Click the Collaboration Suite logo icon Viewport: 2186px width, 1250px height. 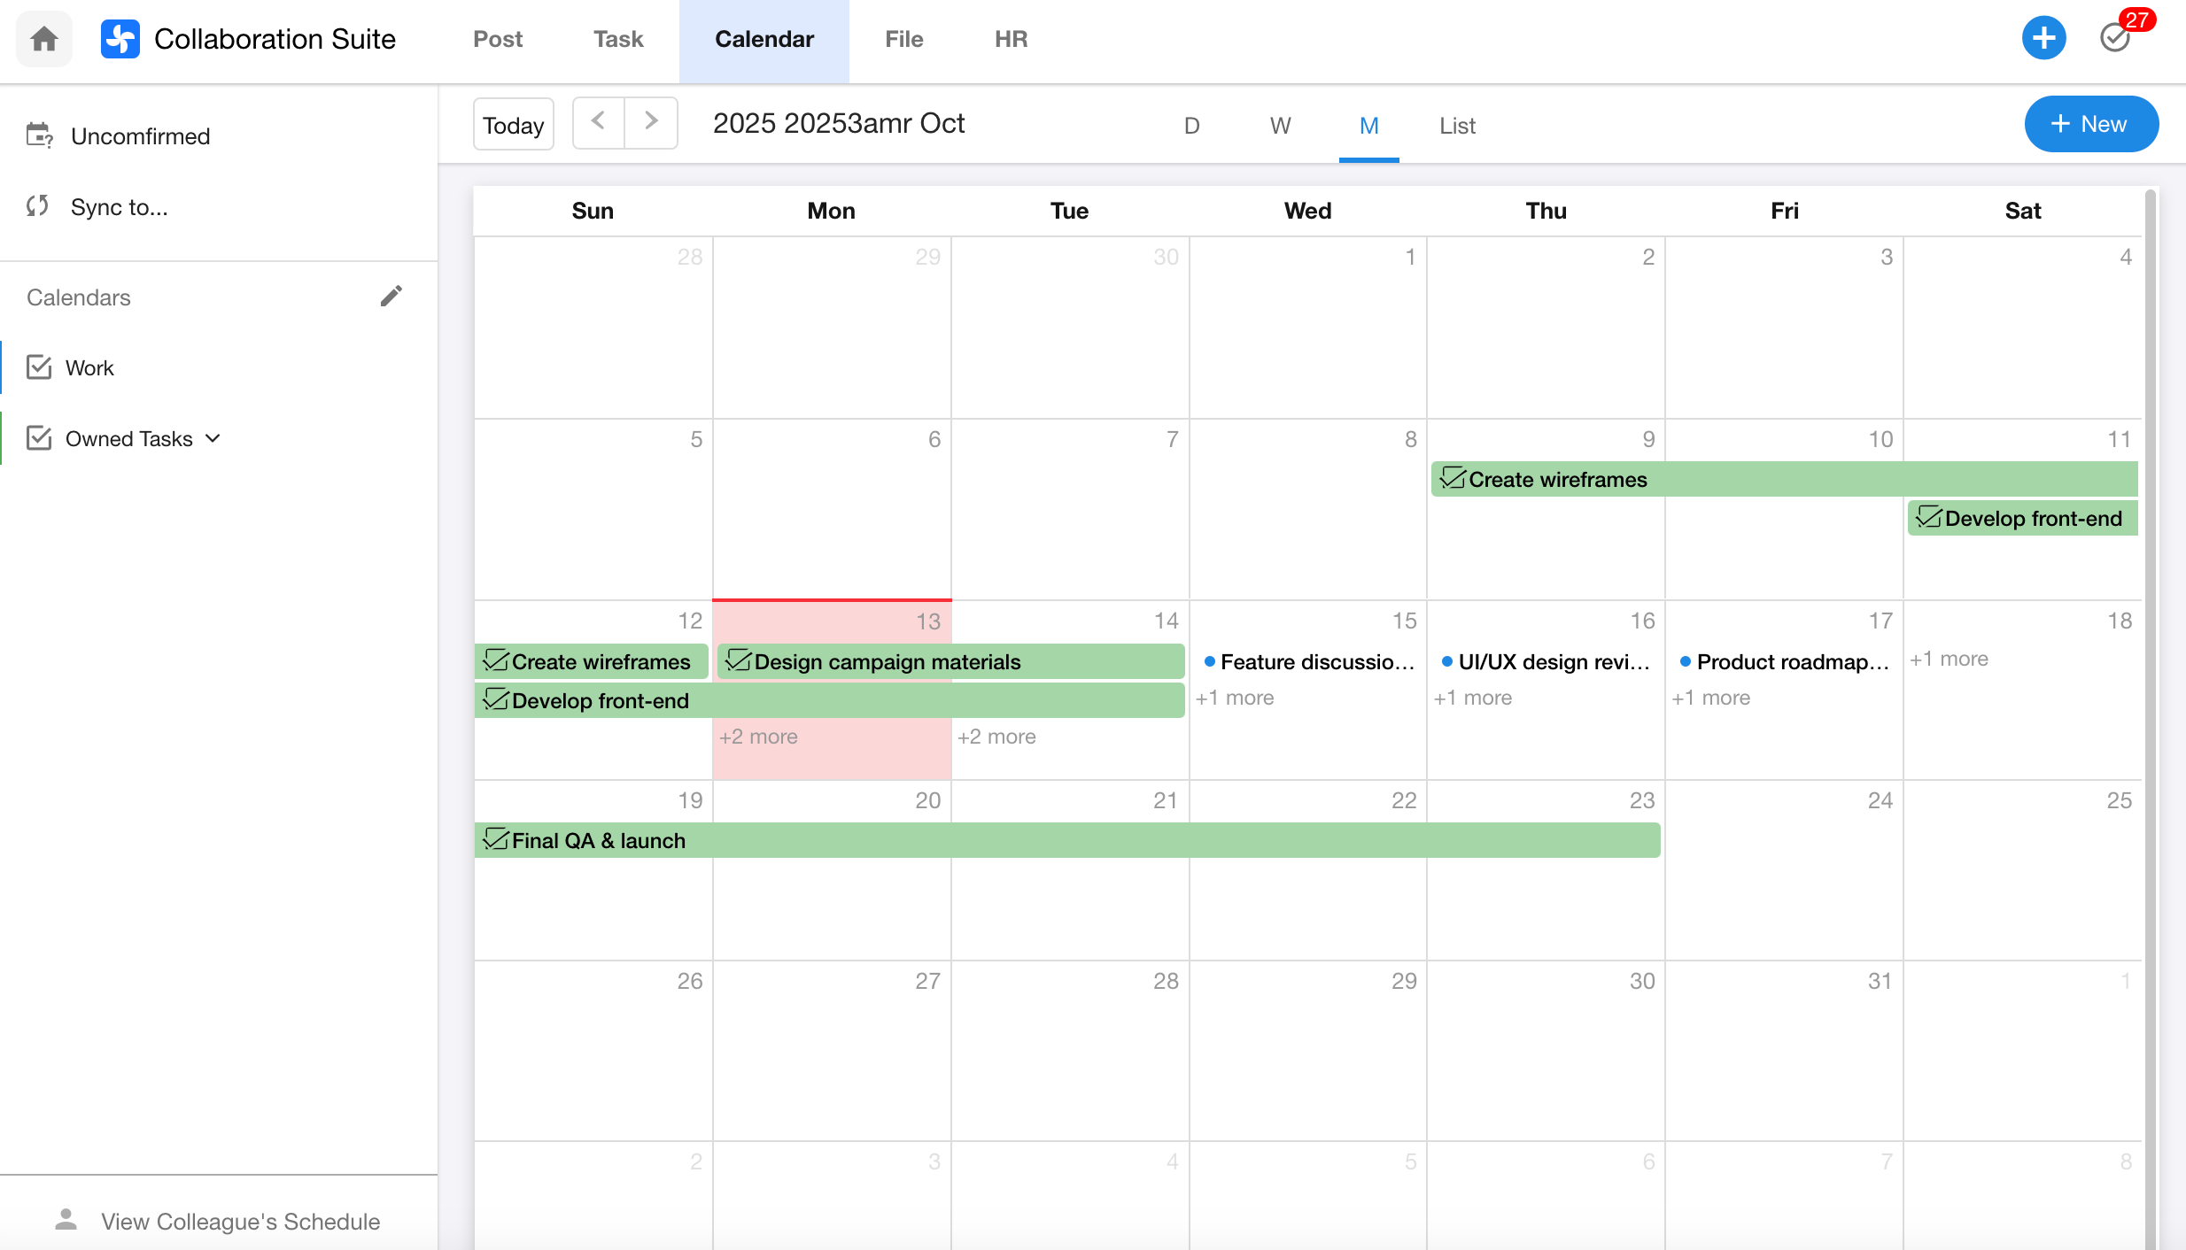(x=120, y=39)
